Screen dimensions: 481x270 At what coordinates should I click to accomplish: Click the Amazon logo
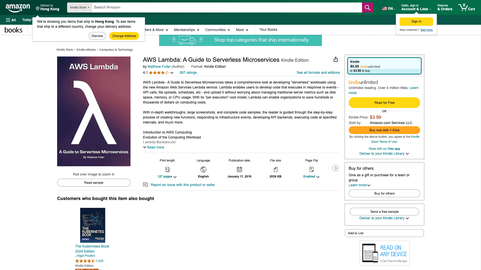pos(18,8)
